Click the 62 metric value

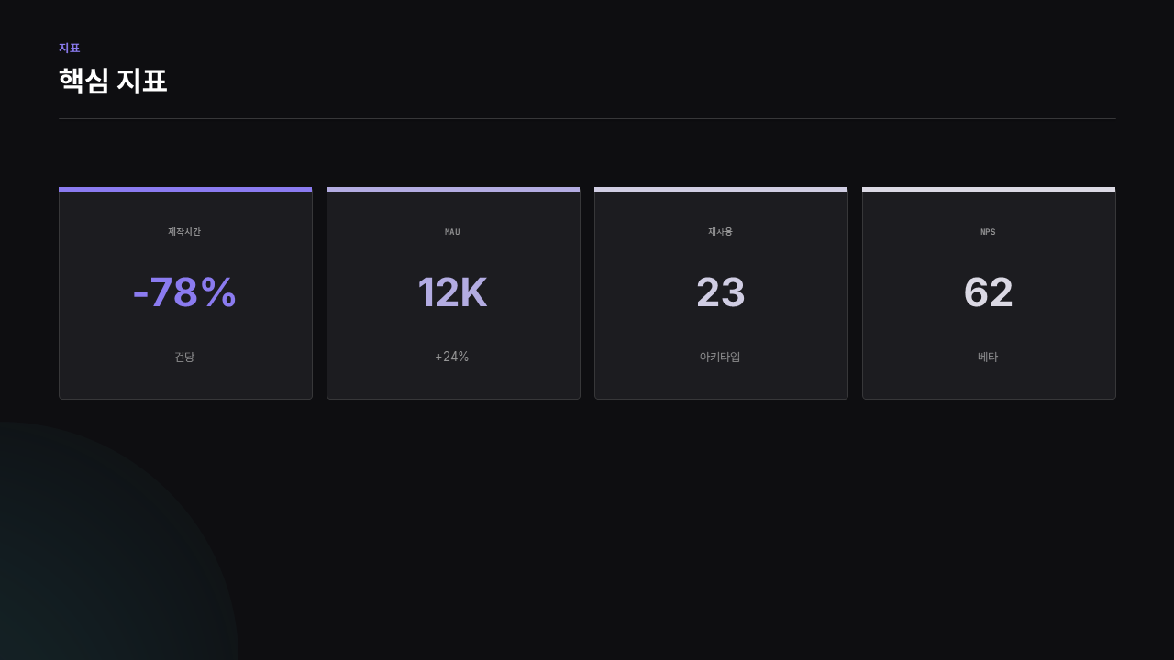click(x=989, y=292)
